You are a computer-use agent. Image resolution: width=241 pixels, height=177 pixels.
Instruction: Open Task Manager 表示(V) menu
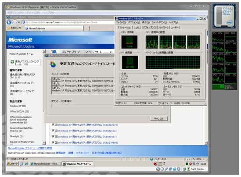tap(146, 22)
